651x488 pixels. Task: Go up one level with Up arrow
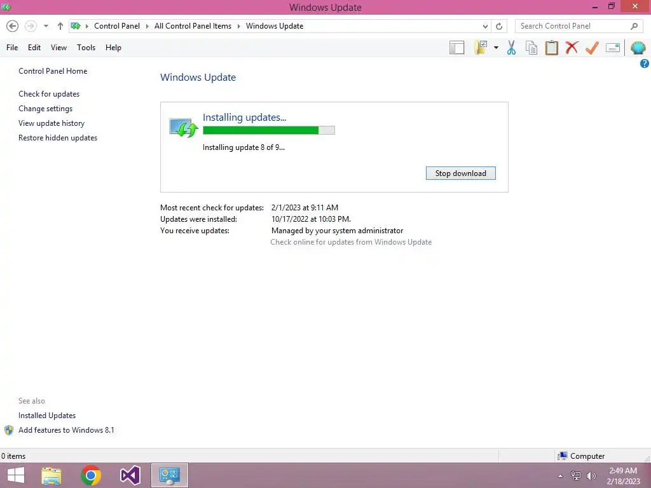click(x=60, y=26)
